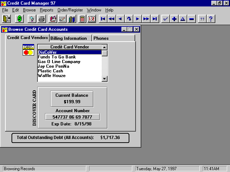230x172 pixels.
Task: Click the question mark help icon
Action: (x=211, y=19)
